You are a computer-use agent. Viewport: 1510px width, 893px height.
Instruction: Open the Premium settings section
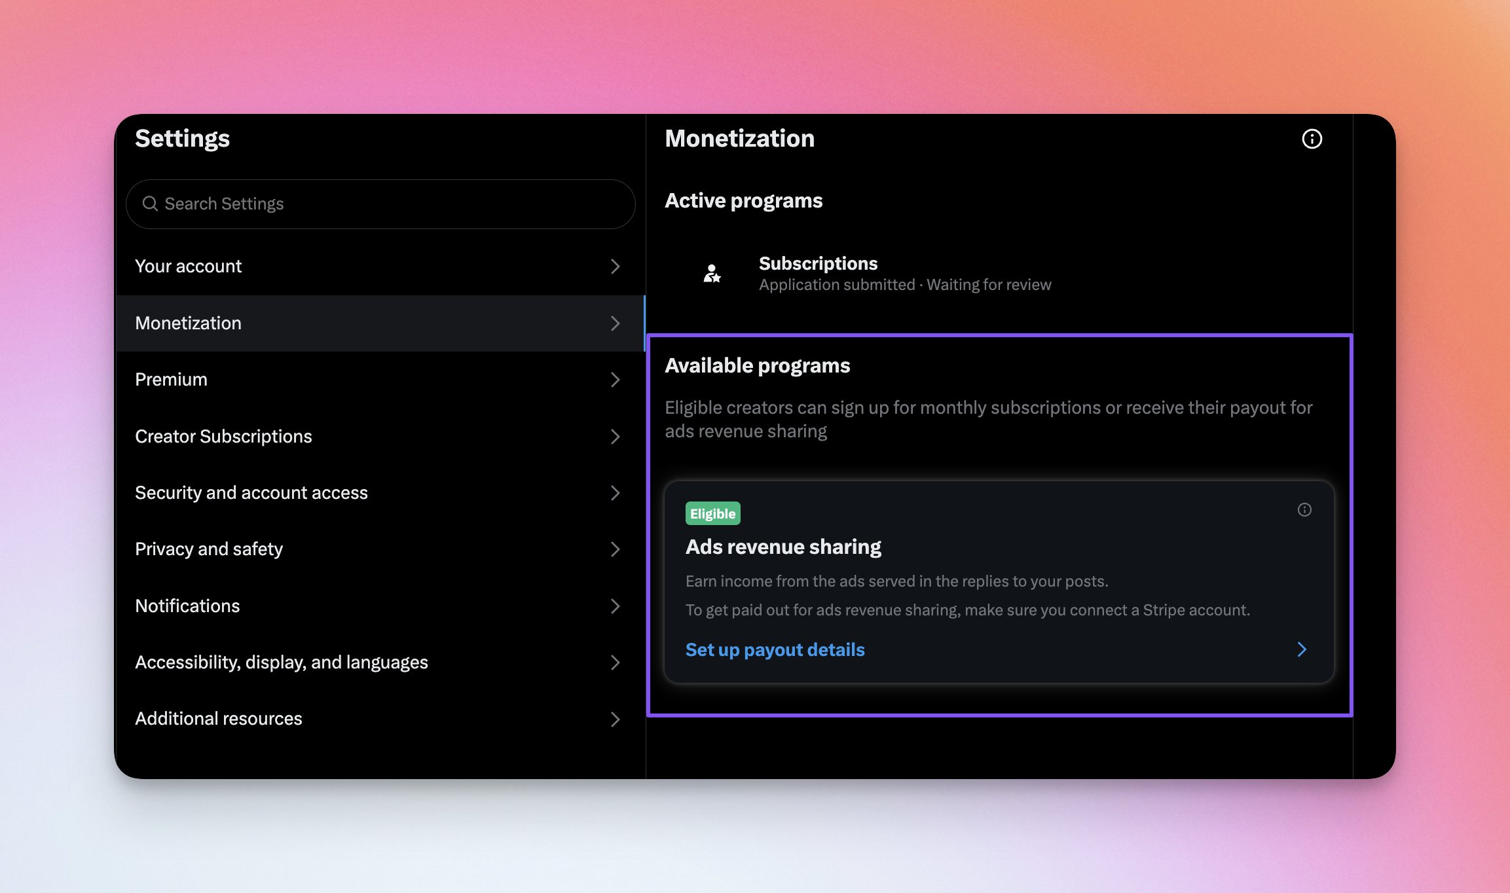point(380,380)
